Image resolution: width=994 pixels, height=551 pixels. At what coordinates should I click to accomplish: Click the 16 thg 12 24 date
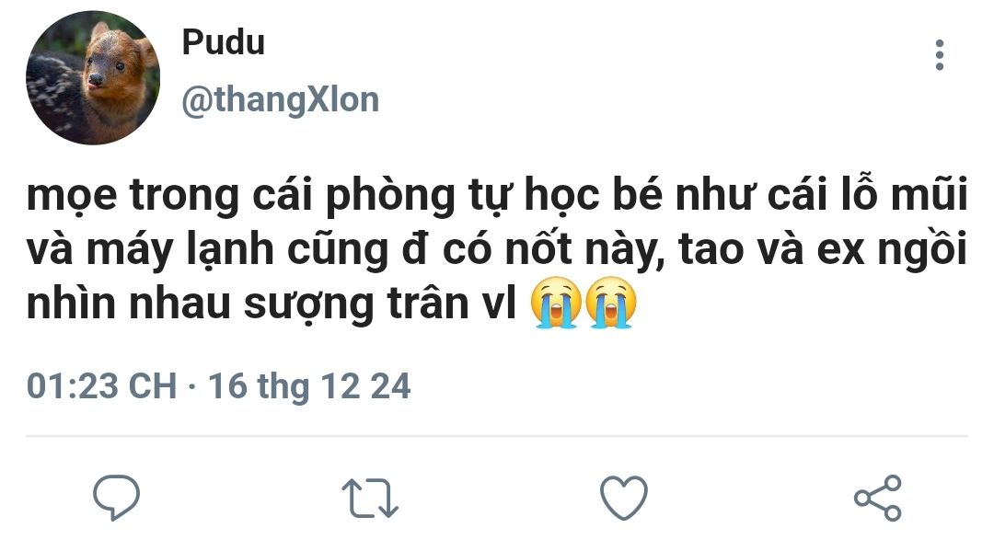309,385
